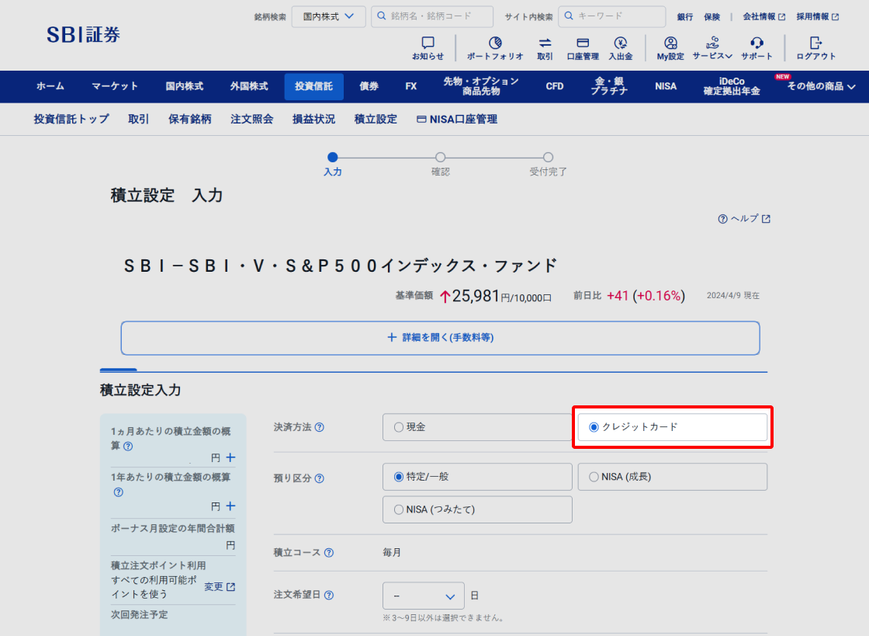Switch to 損益状況 tab
869x636 pixels.
pyautogui.click(x=314, y=120)
